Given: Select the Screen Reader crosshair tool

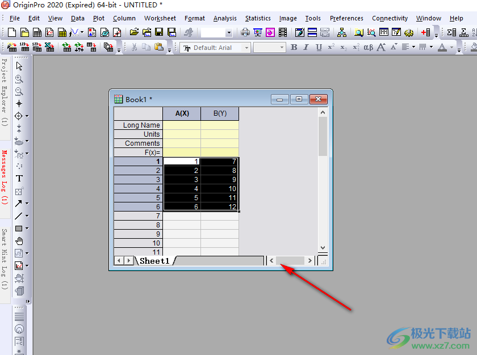Looking at the screenshot, I should pos(19,104).
